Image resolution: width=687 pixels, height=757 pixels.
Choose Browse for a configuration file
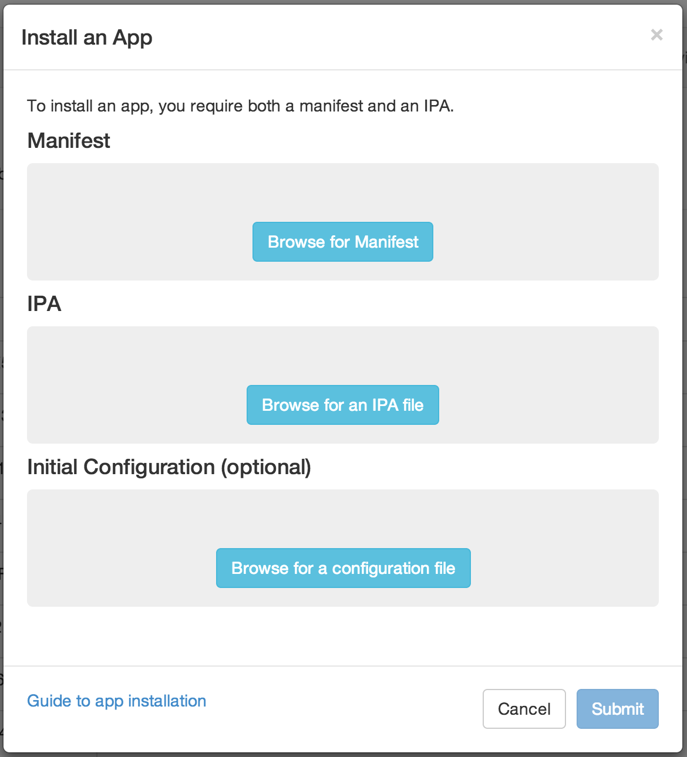343,568
